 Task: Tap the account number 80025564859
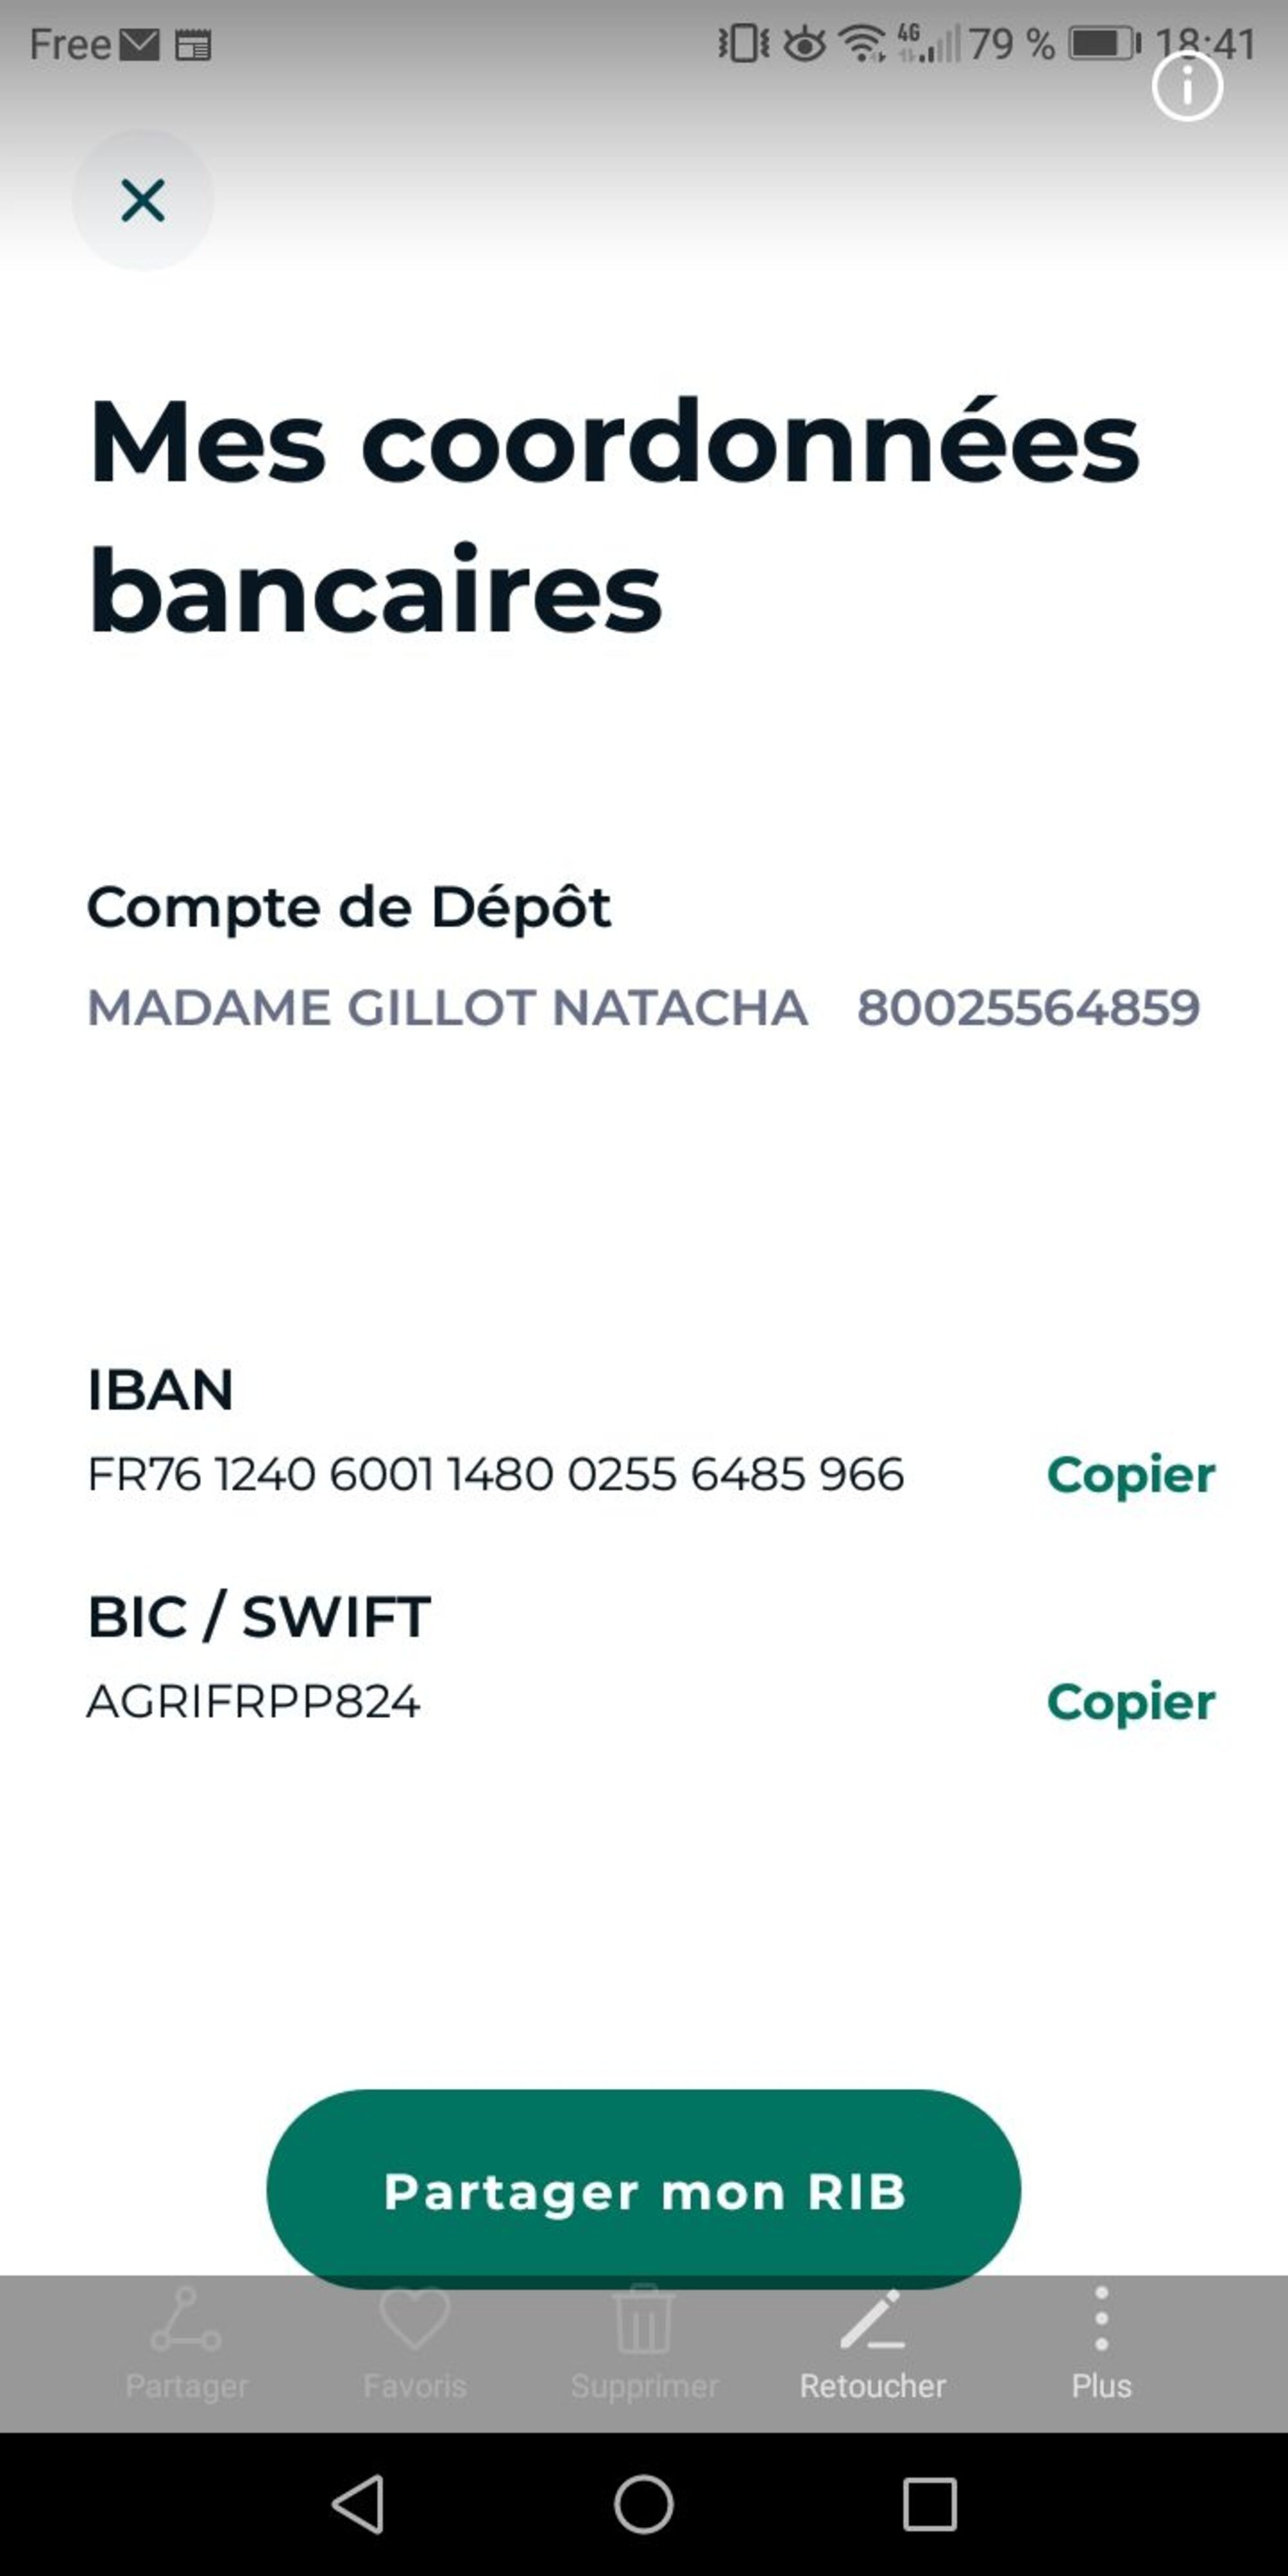1028,1008
